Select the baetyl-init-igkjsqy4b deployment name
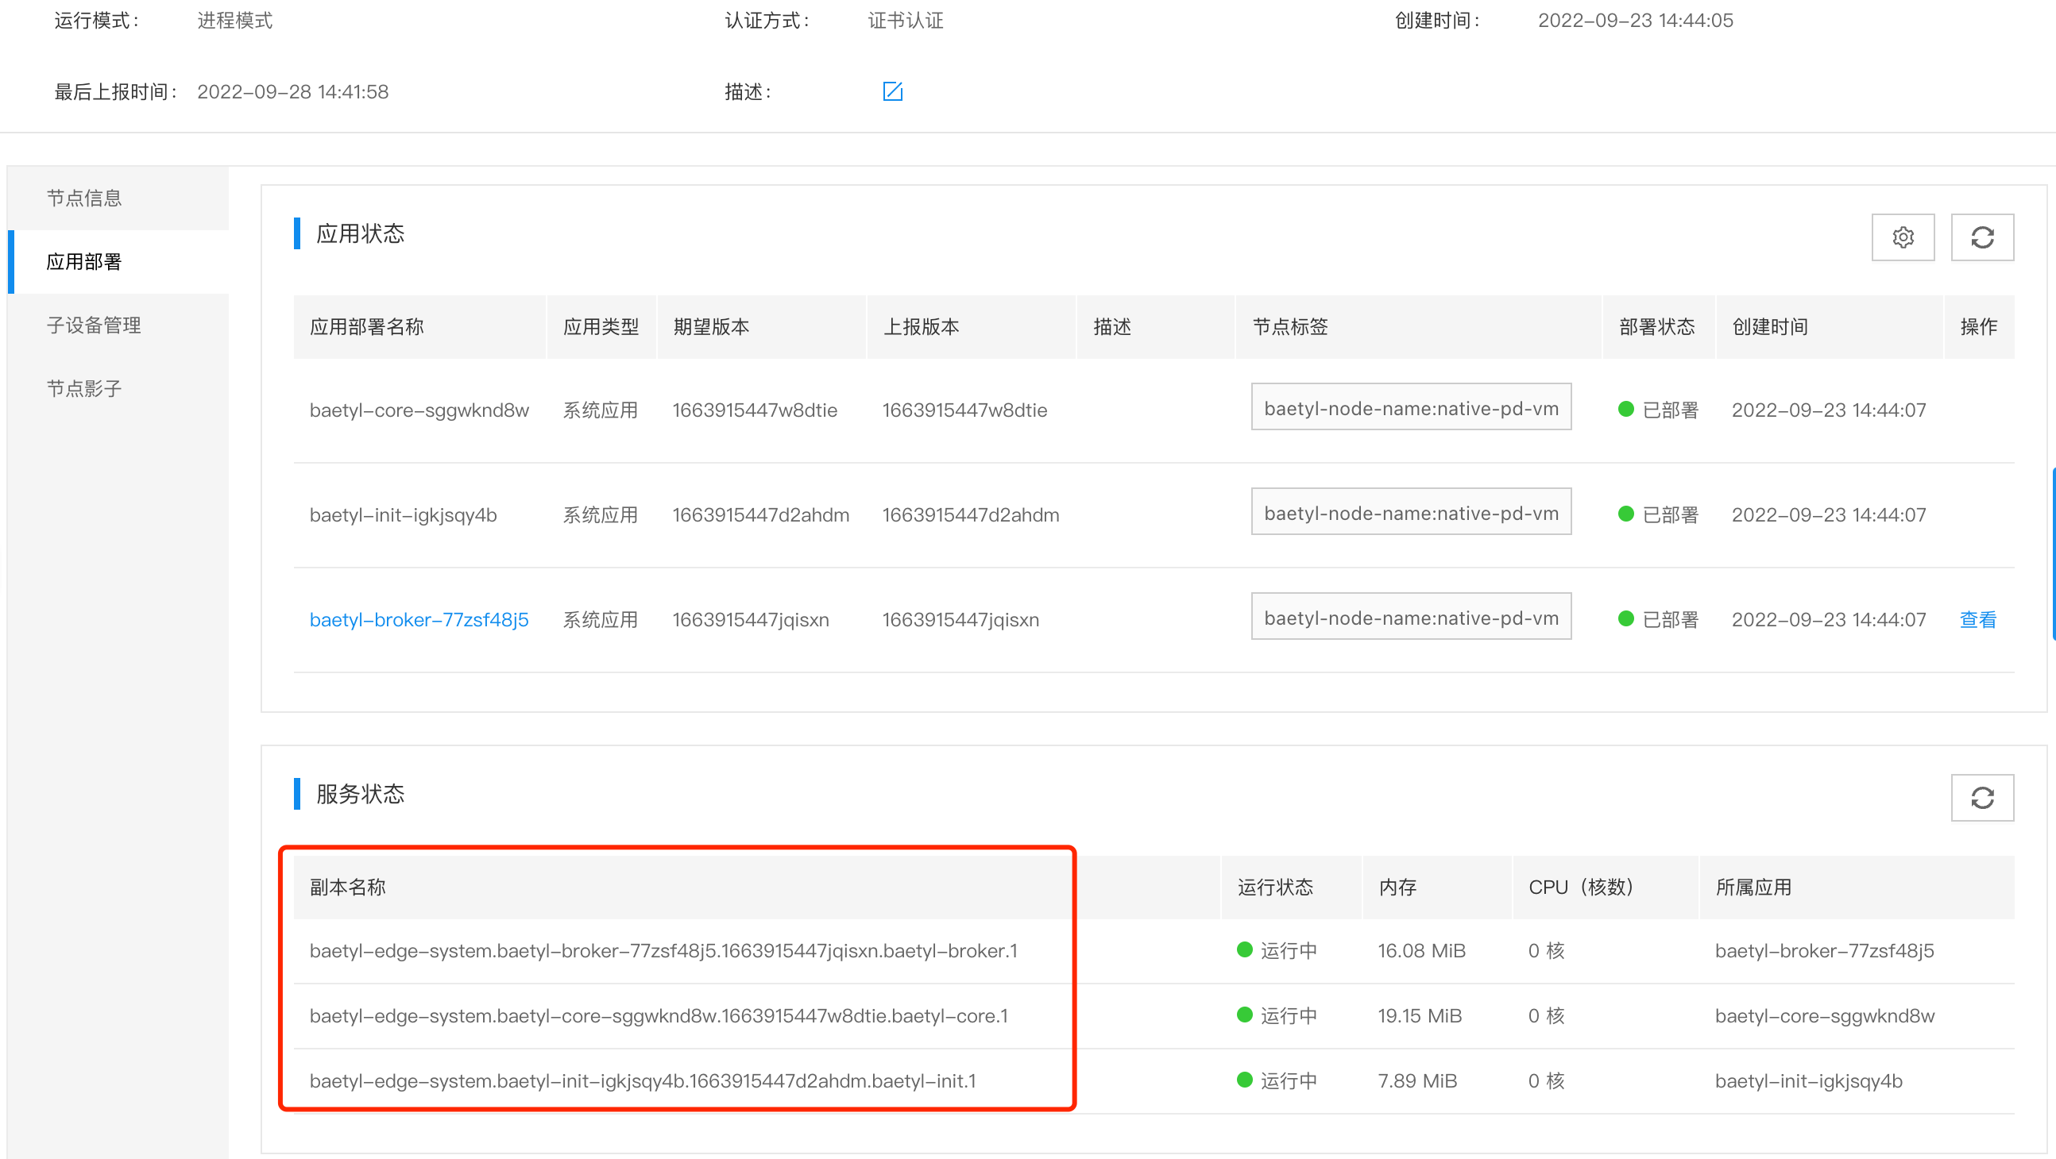2056x1159 pixels. coord(403,515)
